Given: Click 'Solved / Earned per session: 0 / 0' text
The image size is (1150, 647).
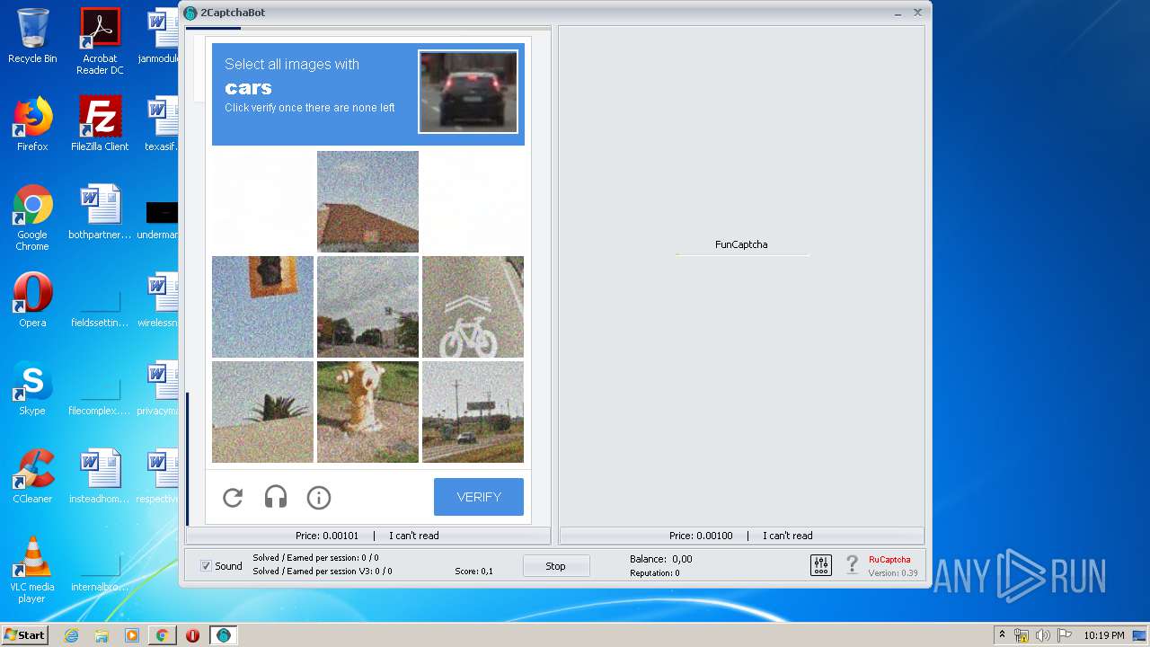Looking at the screenshot, I should coord(316,558).
